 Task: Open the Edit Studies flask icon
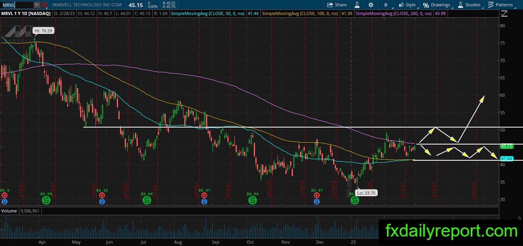tap(357, 5)
